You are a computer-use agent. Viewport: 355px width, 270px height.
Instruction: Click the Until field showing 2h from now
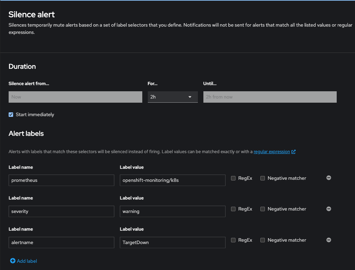(x=270, y=97)
